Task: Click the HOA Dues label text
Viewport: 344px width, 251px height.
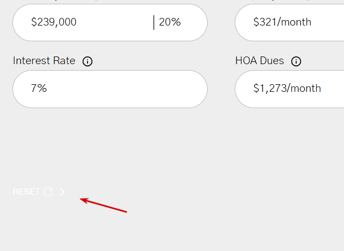Action: tap(260, 61)
